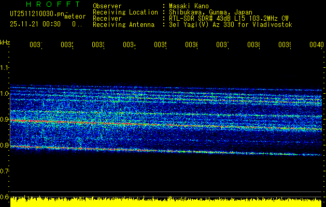Select Shibukawa, Gunma, Japan text
326x207 pixels.
coord(210,12)
